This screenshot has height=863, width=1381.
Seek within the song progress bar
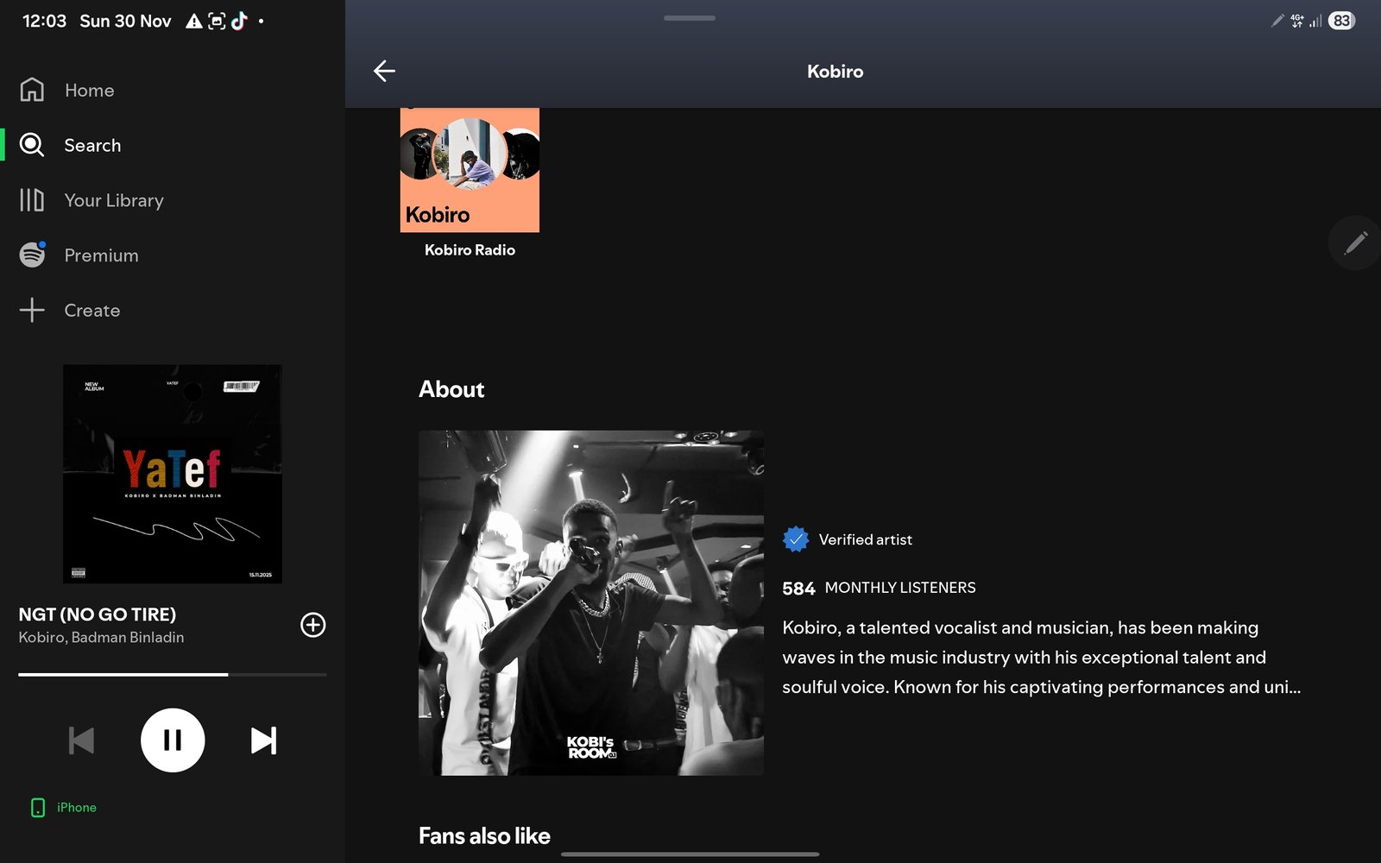click(x=173, y=674)
